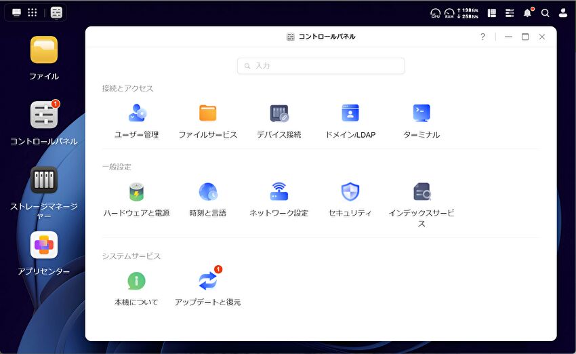Click the search magnifier in top bar

(545, 13)
